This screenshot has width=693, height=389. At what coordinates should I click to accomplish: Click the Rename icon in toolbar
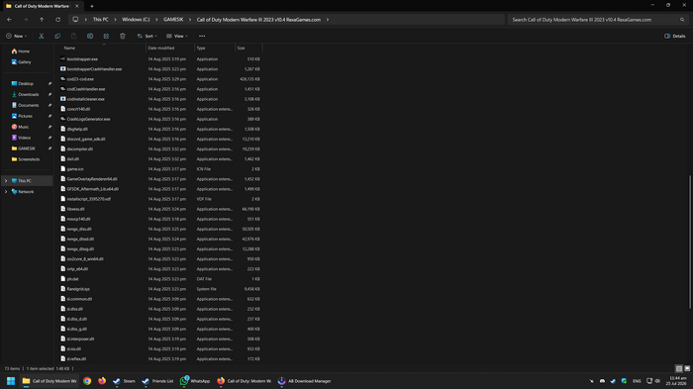(90, 36)
